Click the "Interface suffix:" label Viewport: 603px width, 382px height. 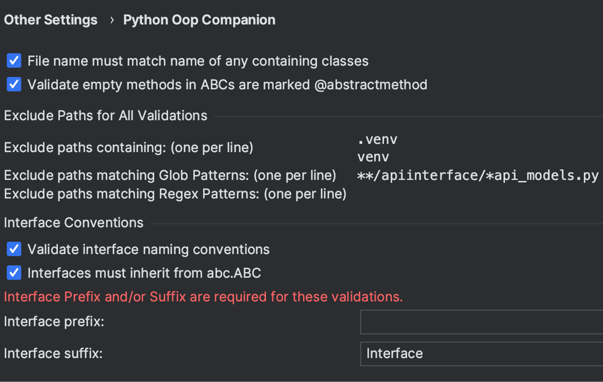[53, 354]
